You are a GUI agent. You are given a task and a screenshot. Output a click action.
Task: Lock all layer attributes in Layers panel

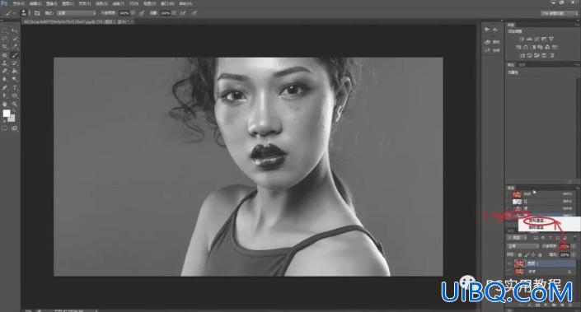coord(541,254)
